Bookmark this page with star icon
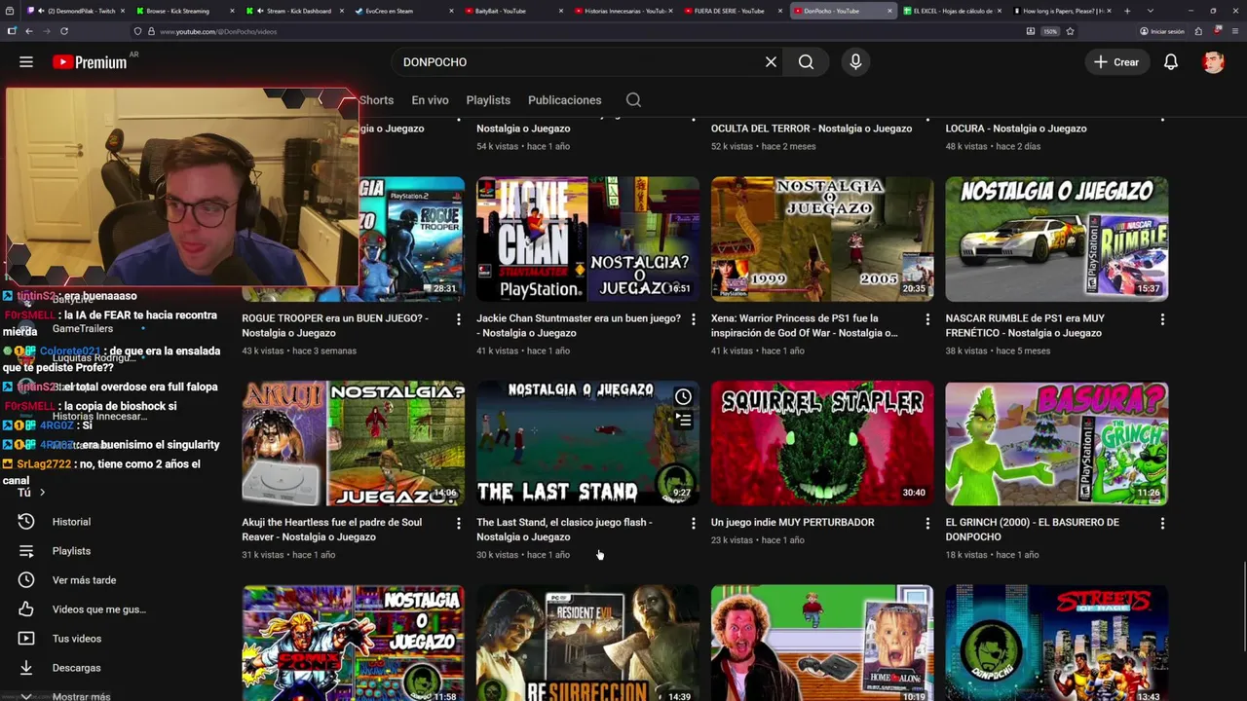1247x701 pixels. coord(1070,31)
